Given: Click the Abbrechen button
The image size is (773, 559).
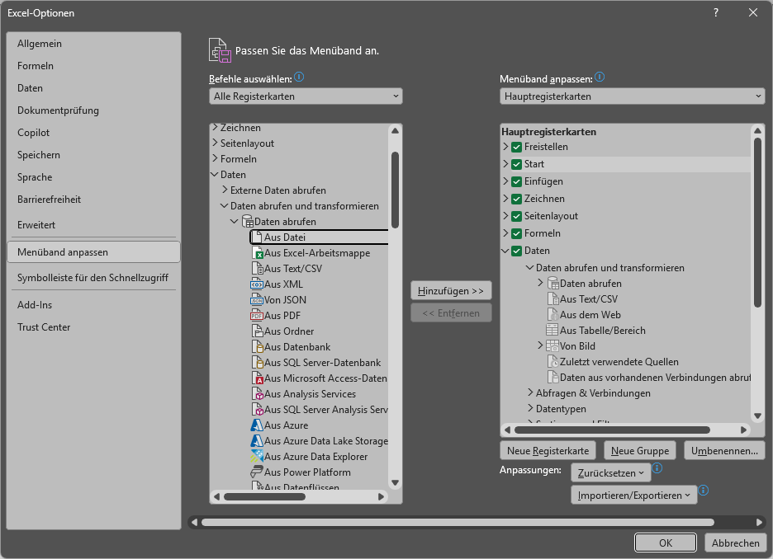Looking at the screenshot, I should click(x=735, y=543).
